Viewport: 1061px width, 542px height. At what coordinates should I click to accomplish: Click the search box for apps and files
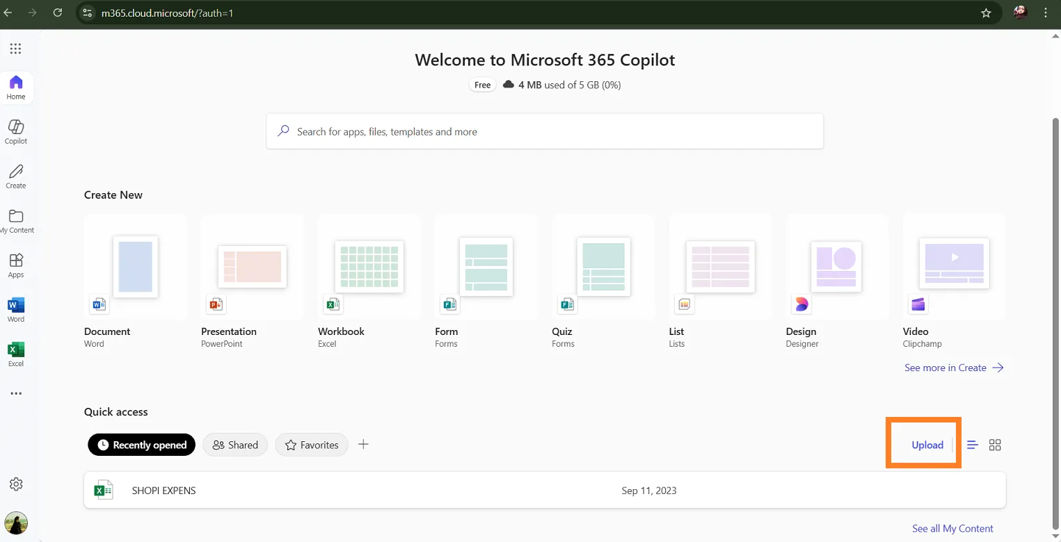[545, 131]
